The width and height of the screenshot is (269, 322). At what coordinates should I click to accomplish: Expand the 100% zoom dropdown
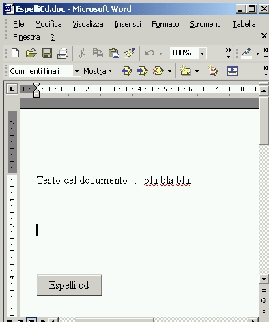(x=202, y=53)
